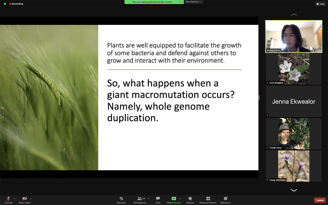The width and height of the screenshot is (328, 205).
Task: Click the slide text 'Plants are well equipped'
Action: pyautogui.click(x=174, y=53)
